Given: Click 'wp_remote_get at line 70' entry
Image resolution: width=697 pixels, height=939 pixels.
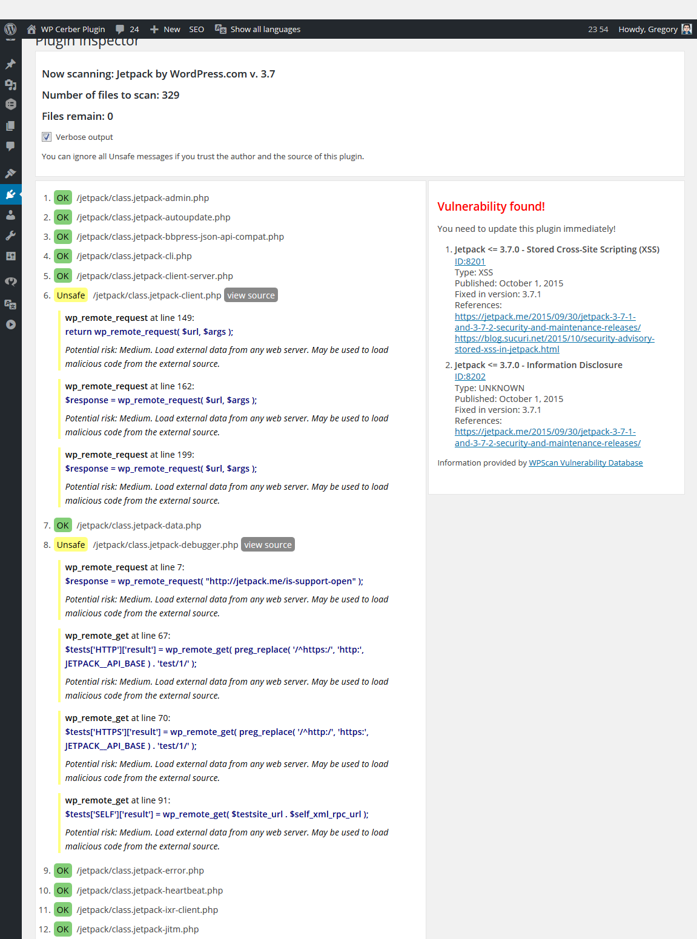Looking at the screenshot, I should [x=118, y=718].
